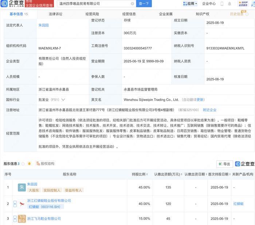Screen dimensions: 255x225
Task: Select registered capital 300万元
Action: click(x=130, y=33)
